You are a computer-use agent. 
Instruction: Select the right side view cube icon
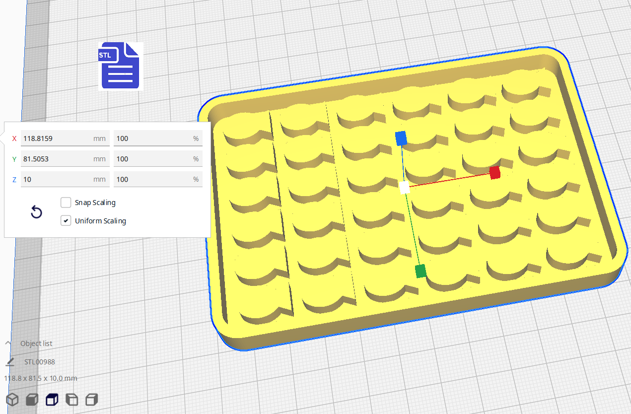pos(91,399)
